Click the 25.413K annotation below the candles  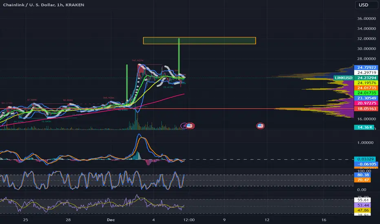tap(168, 87)
